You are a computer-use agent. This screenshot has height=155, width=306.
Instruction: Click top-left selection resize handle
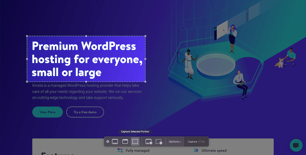27,36
